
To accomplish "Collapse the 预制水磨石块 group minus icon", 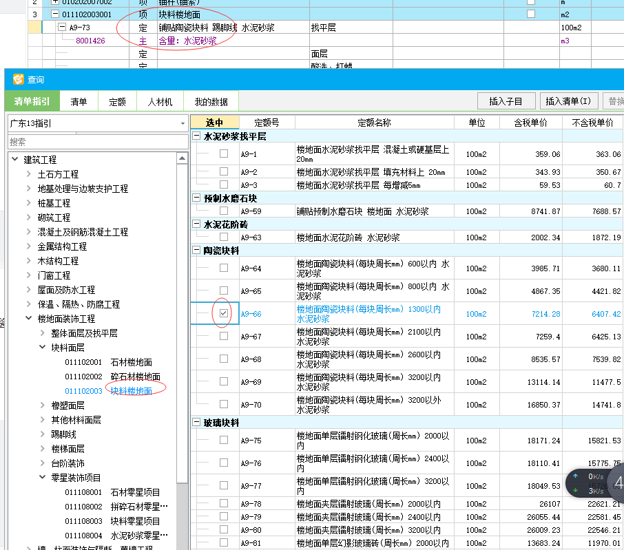I will [196, 198].
